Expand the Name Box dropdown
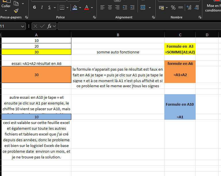This screenshot has width=221, height=176. (23, 26)
